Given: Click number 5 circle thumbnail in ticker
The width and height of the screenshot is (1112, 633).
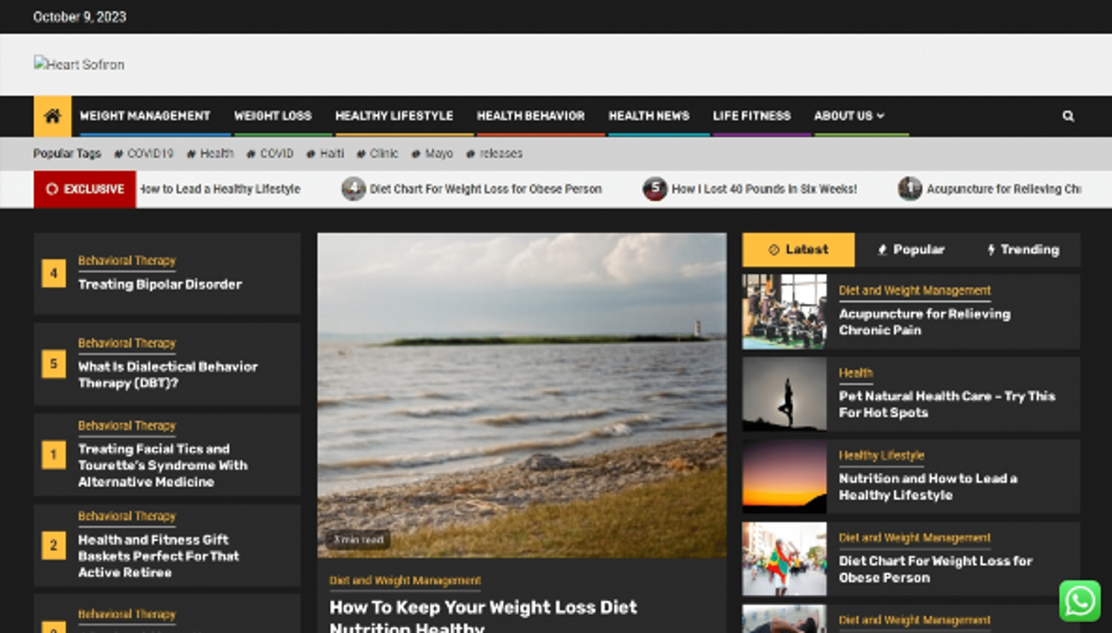Looking at the screenshot, I should [655, 189].
